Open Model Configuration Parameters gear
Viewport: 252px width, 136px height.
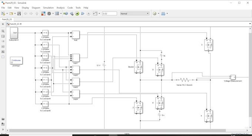(x=49, y=13)
